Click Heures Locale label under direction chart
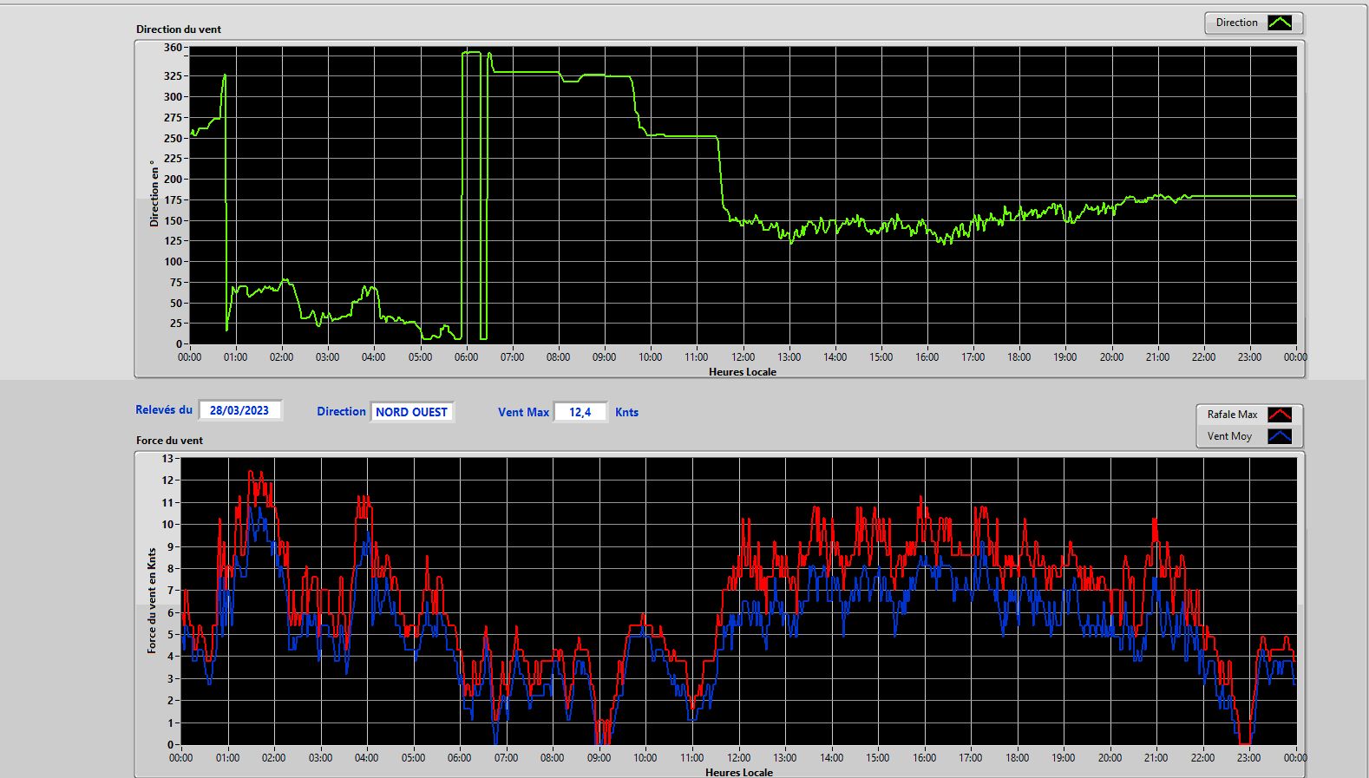This screenshot has height=778, width=1369. click(x=743, y=371)
